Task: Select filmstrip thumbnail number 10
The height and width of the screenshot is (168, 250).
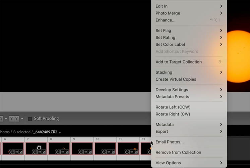Action: (105, 149)
